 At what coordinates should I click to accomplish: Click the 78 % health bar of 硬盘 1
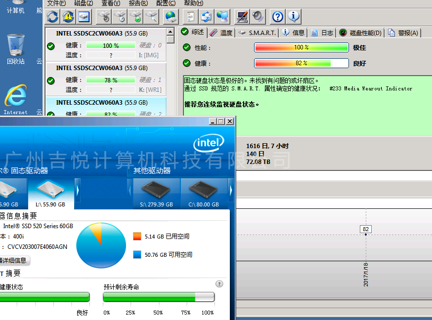tap(111, 80)
